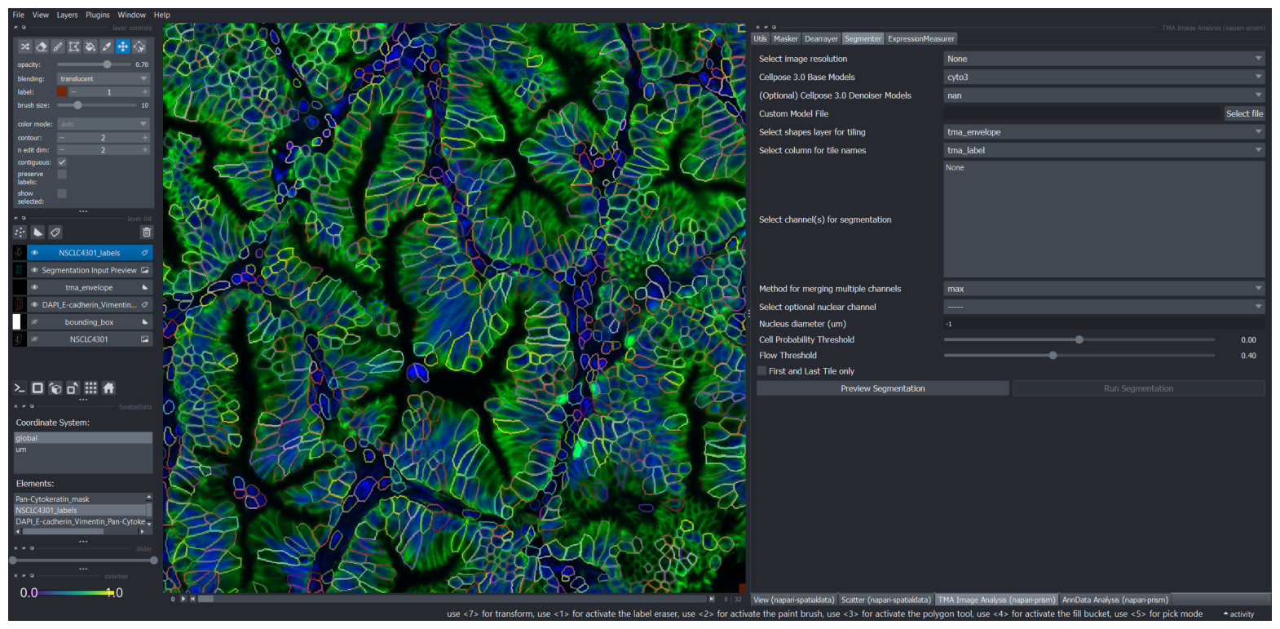Toggle grid mode button
The image size is (1280, 629).
click(x=90, y=388)
